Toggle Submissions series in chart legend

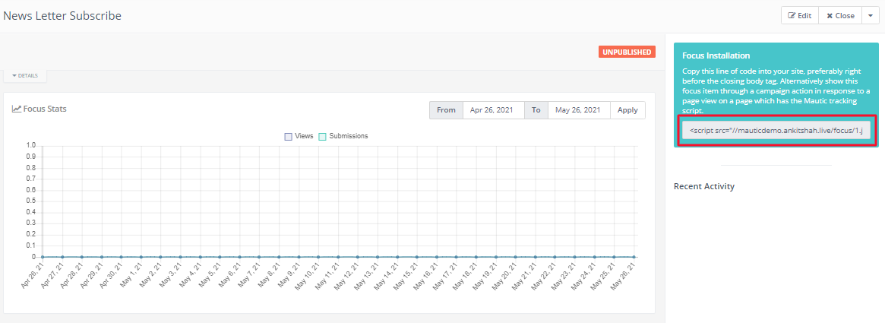point(343,136)
